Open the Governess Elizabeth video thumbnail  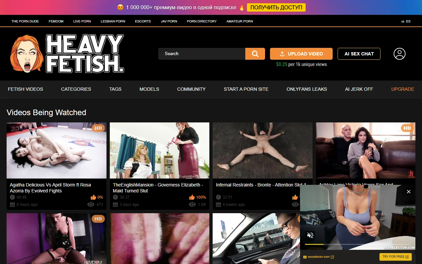159,150
